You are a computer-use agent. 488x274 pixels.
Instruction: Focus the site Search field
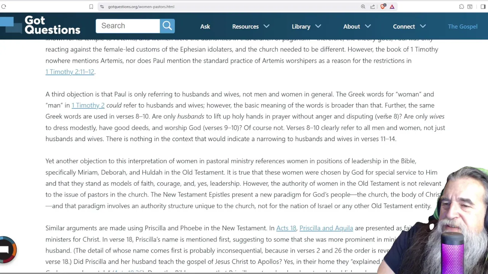point(128,25)
